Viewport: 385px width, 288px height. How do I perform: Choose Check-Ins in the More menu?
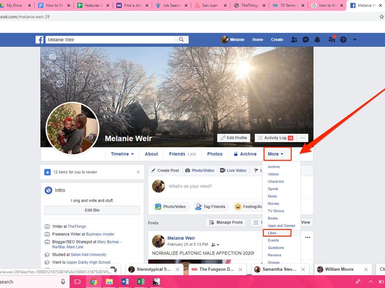276,181
